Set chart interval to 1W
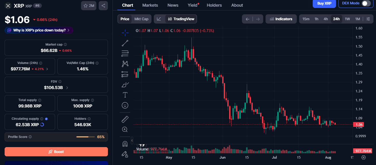Screen dimensions: 376x165 (x=347, y=19)
